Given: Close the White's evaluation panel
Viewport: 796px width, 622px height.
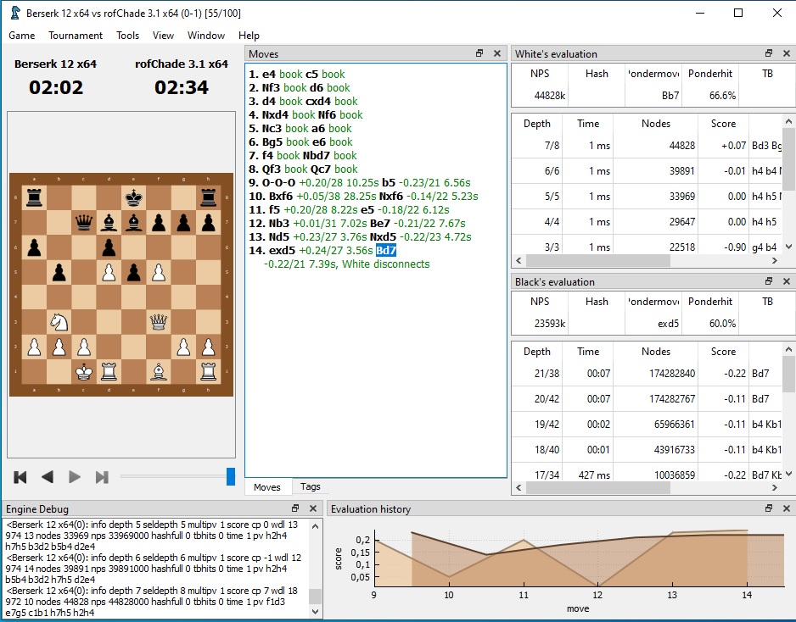Looking at the screenshot, I should (x=787, y=53).
